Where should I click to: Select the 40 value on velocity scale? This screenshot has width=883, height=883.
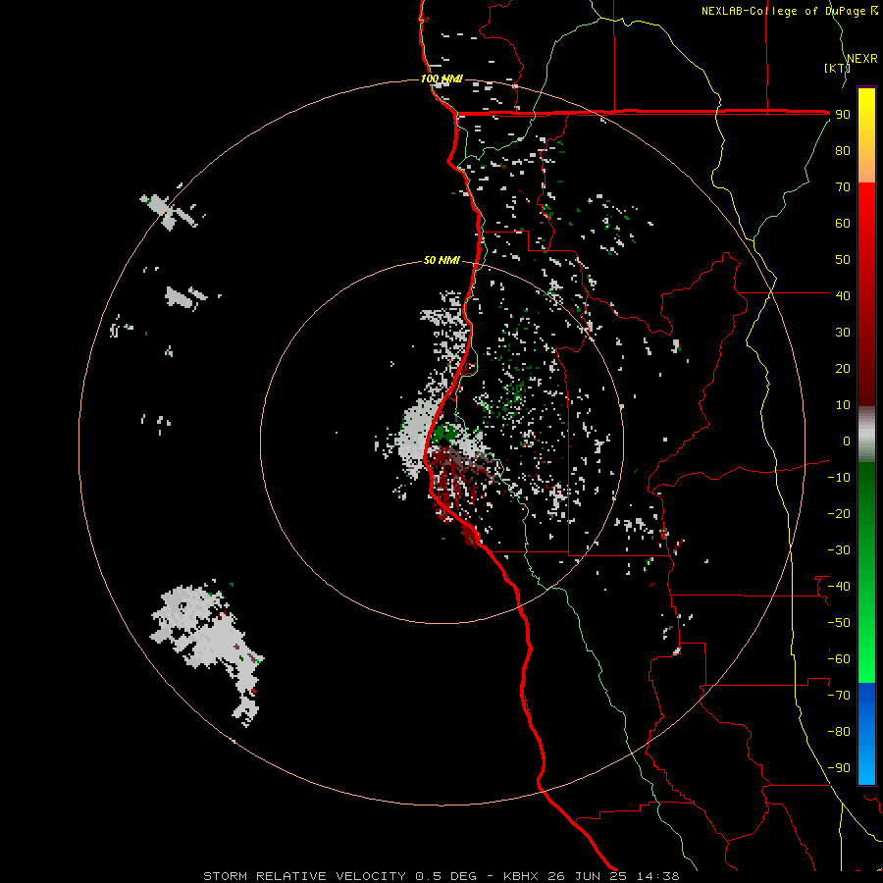[843, 295]
